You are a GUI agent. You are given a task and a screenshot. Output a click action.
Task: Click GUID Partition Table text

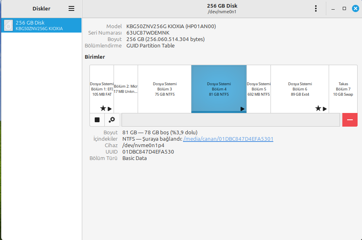(150, 46)
